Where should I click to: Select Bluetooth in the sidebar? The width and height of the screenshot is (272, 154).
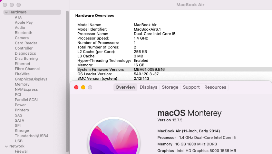[23, 33]
